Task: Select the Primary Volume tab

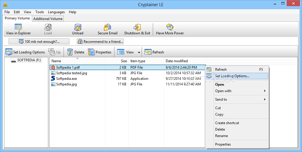Action: tap(17, 18)
